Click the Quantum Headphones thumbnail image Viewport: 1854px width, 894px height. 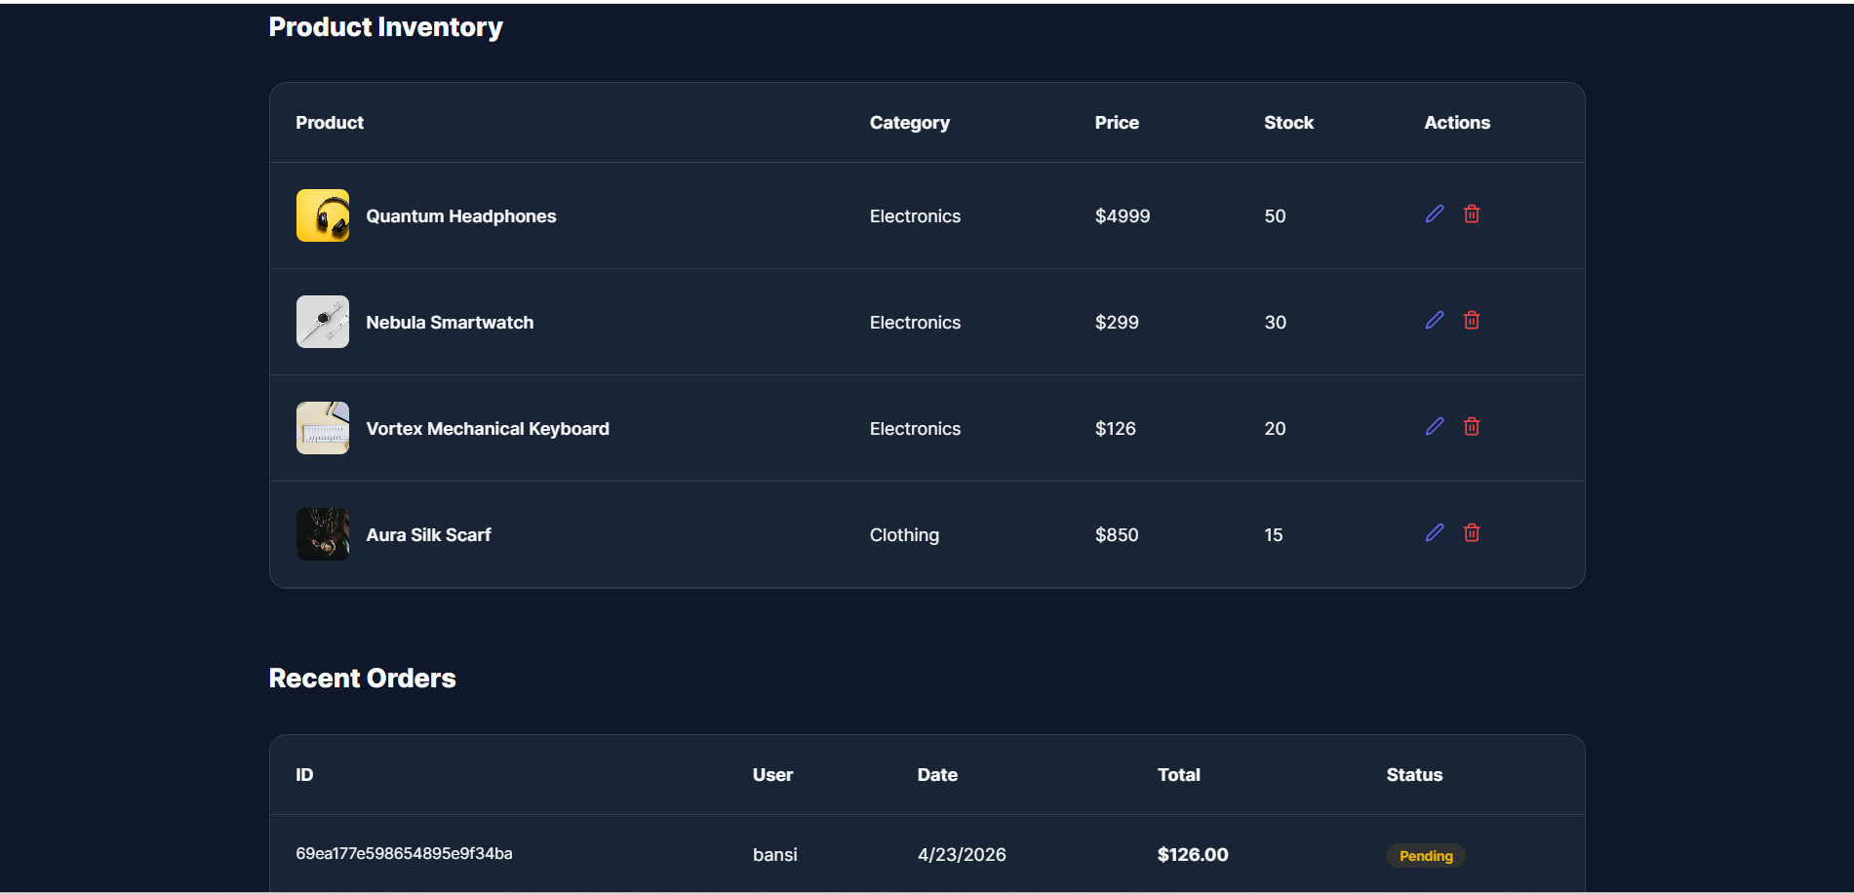[x=323, y=215]
